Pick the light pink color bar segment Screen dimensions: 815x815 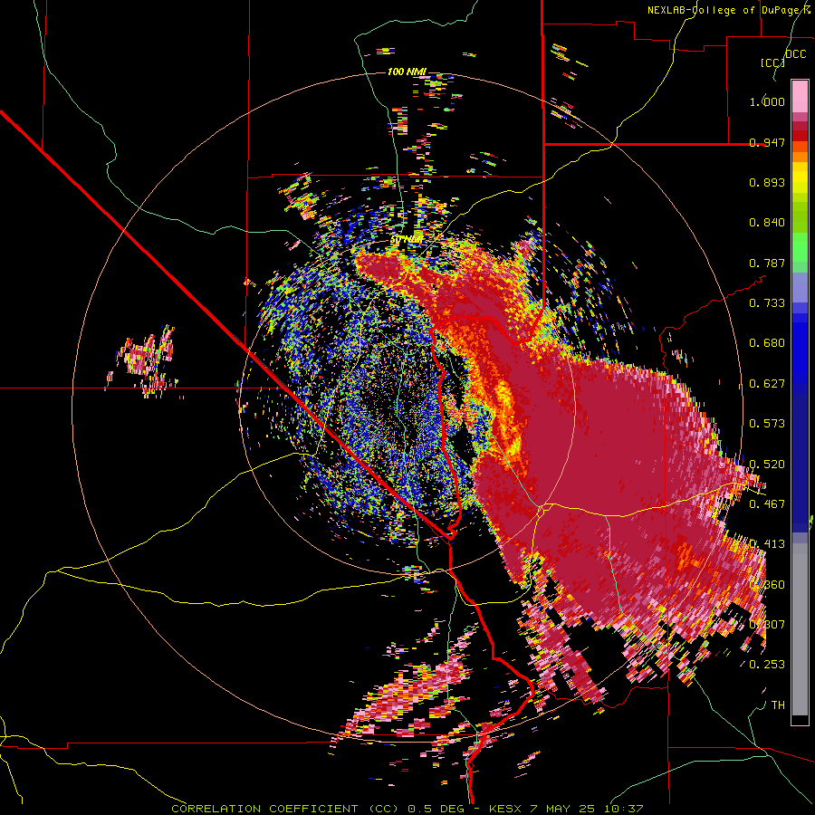point(800,96)
